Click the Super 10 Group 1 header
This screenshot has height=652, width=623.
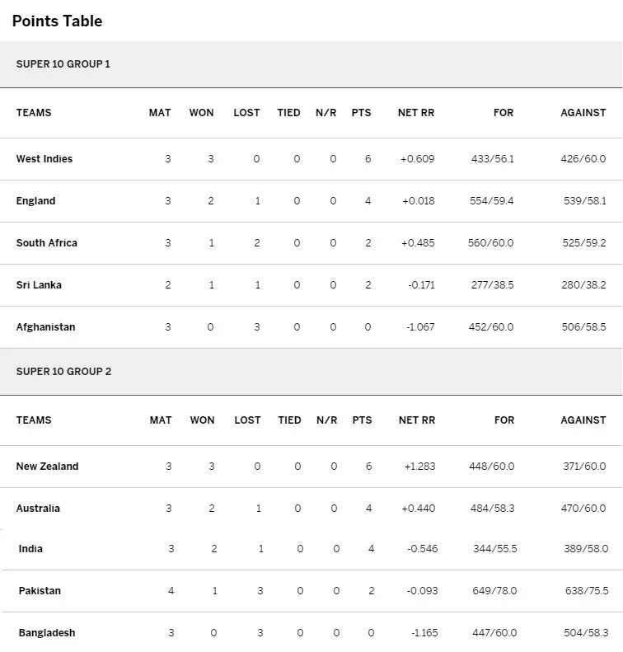[63, 64]
